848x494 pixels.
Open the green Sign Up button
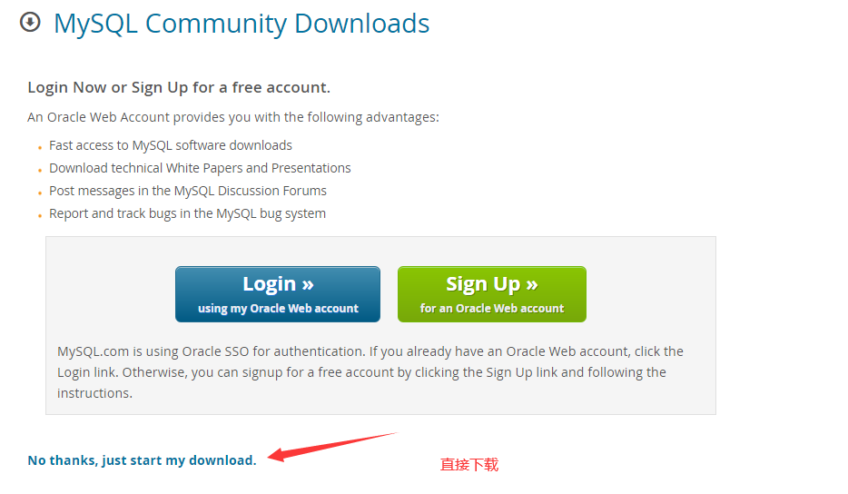click(491, 294)
